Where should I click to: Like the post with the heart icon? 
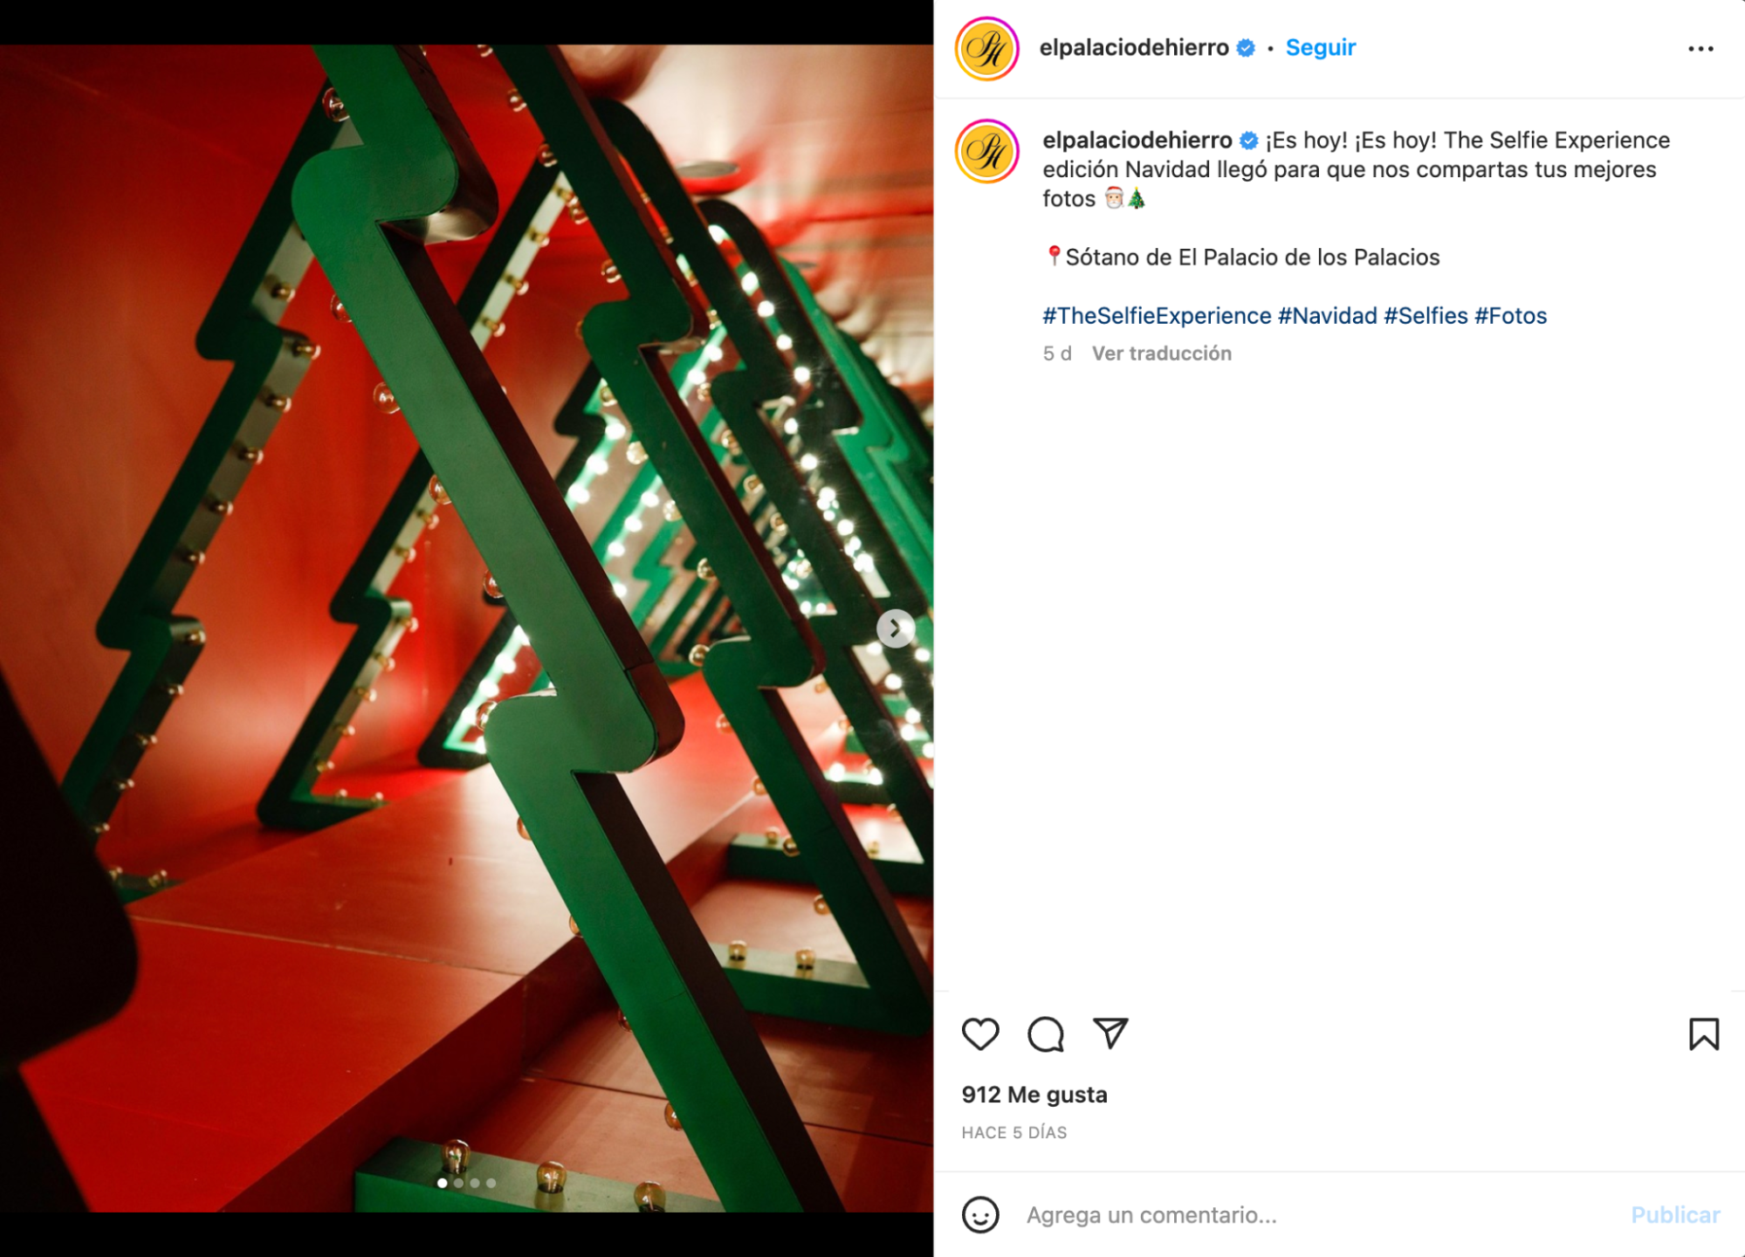pos(980,1034)
